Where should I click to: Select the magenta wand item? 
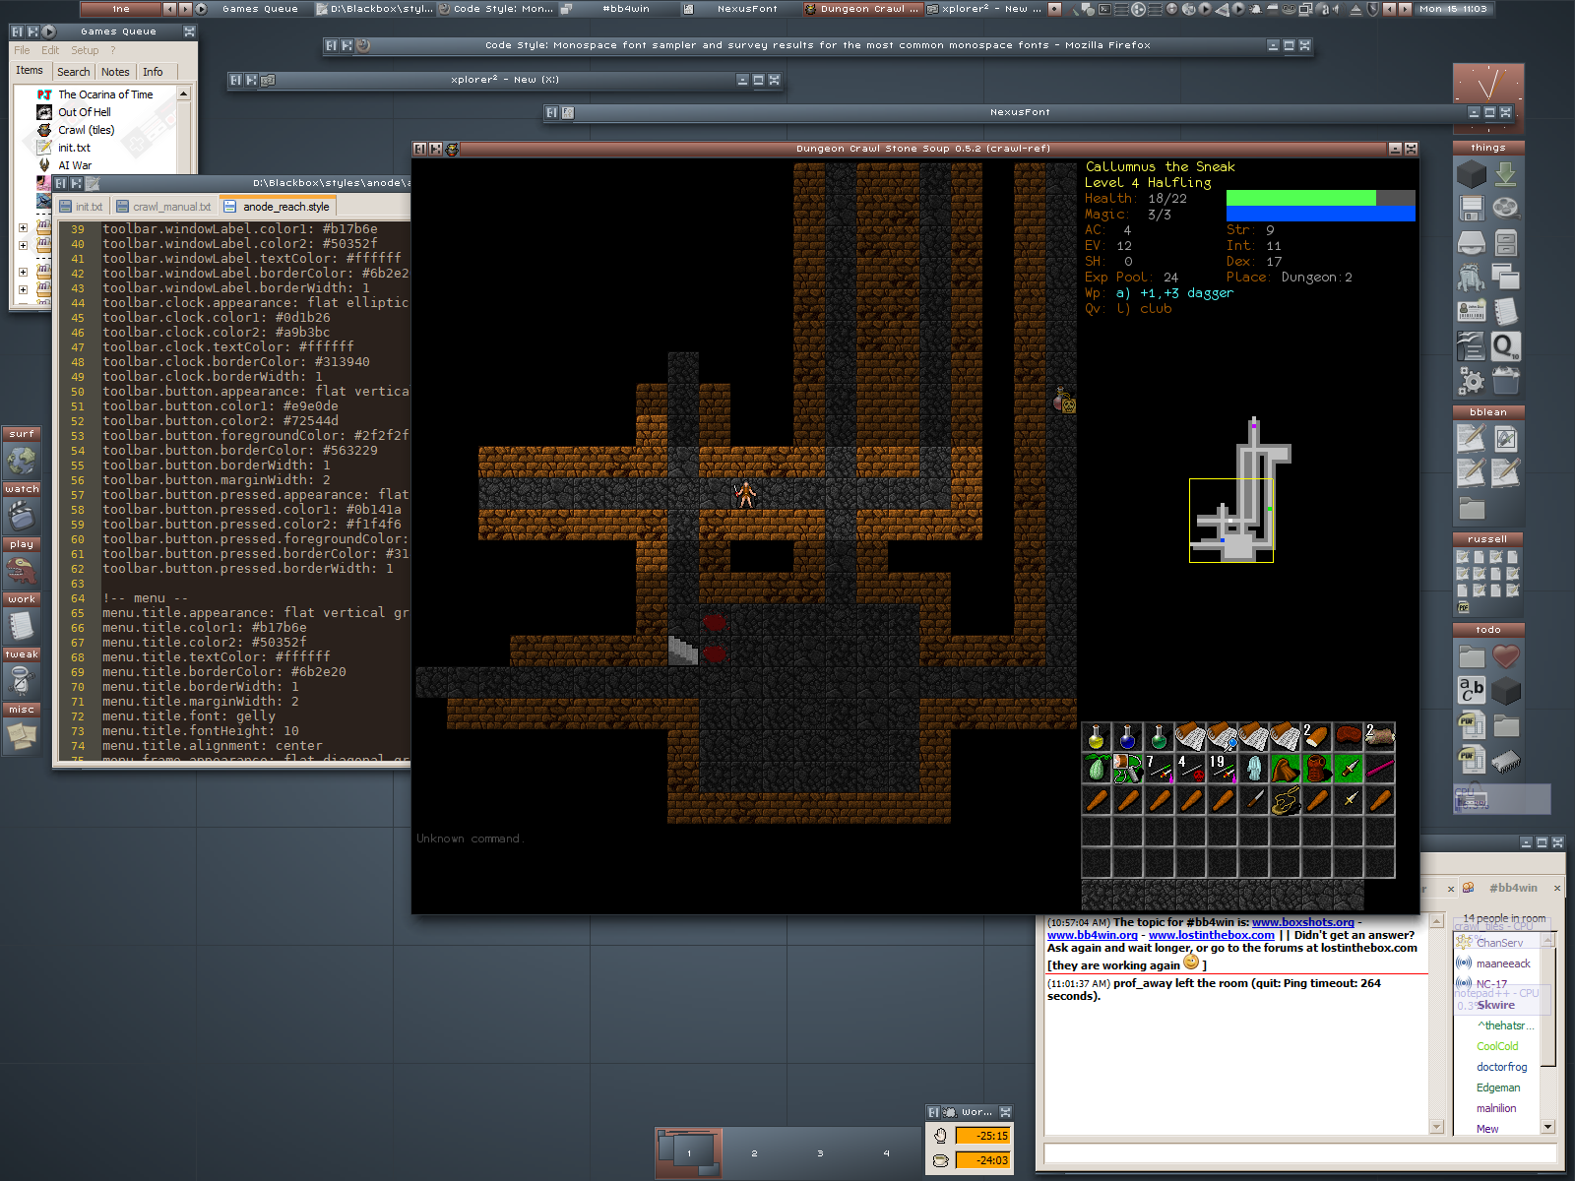(1380, 769)
